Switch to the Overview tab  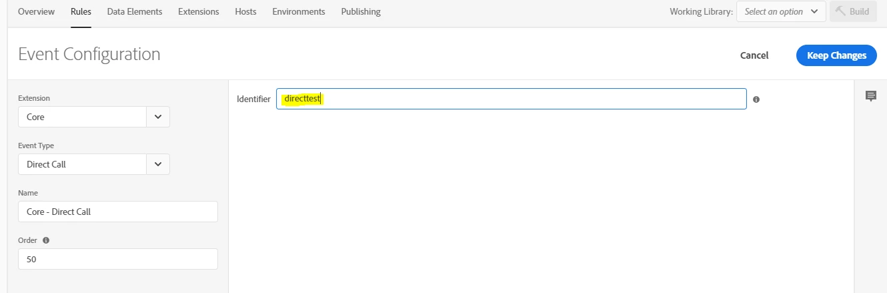pos(36,12)
